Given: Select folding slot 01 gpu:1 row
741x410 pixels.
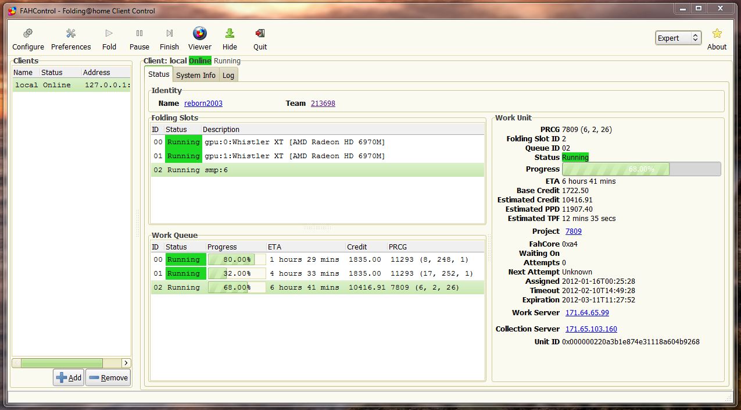Looking at the screenshot, I should tap(317, 156).
